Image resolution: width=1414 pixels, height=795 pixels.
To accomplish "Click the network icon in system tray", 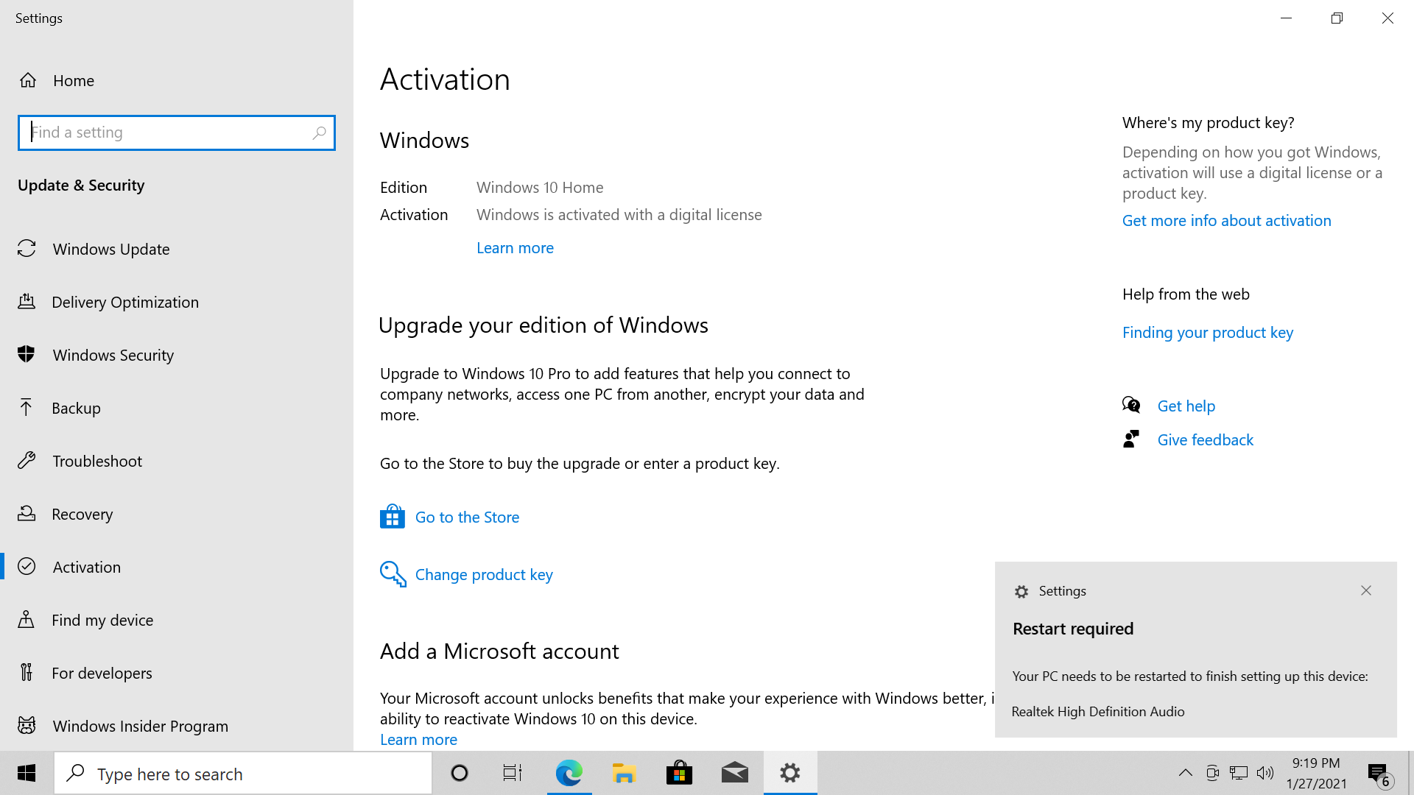I will [1239, 773].
